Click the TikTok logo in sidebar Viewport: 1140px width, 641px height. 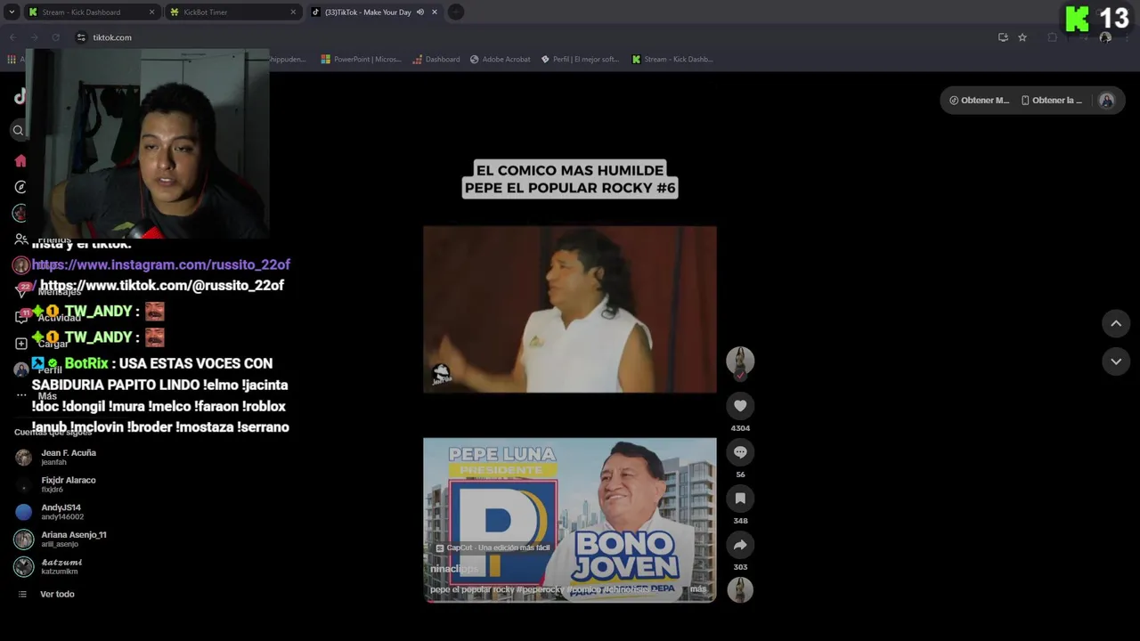(x=20, y=97)
